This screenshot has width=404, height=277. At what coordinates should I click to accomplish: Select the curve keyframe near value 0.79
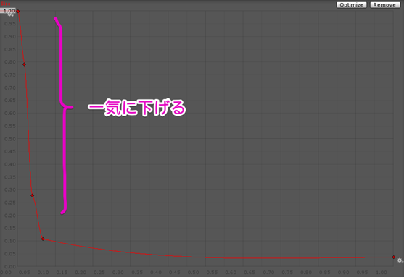tap(24, 64)
